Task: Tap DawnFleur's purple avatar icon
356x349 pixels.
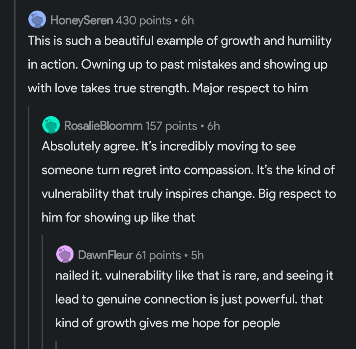Action: click(x=65, y=254)
